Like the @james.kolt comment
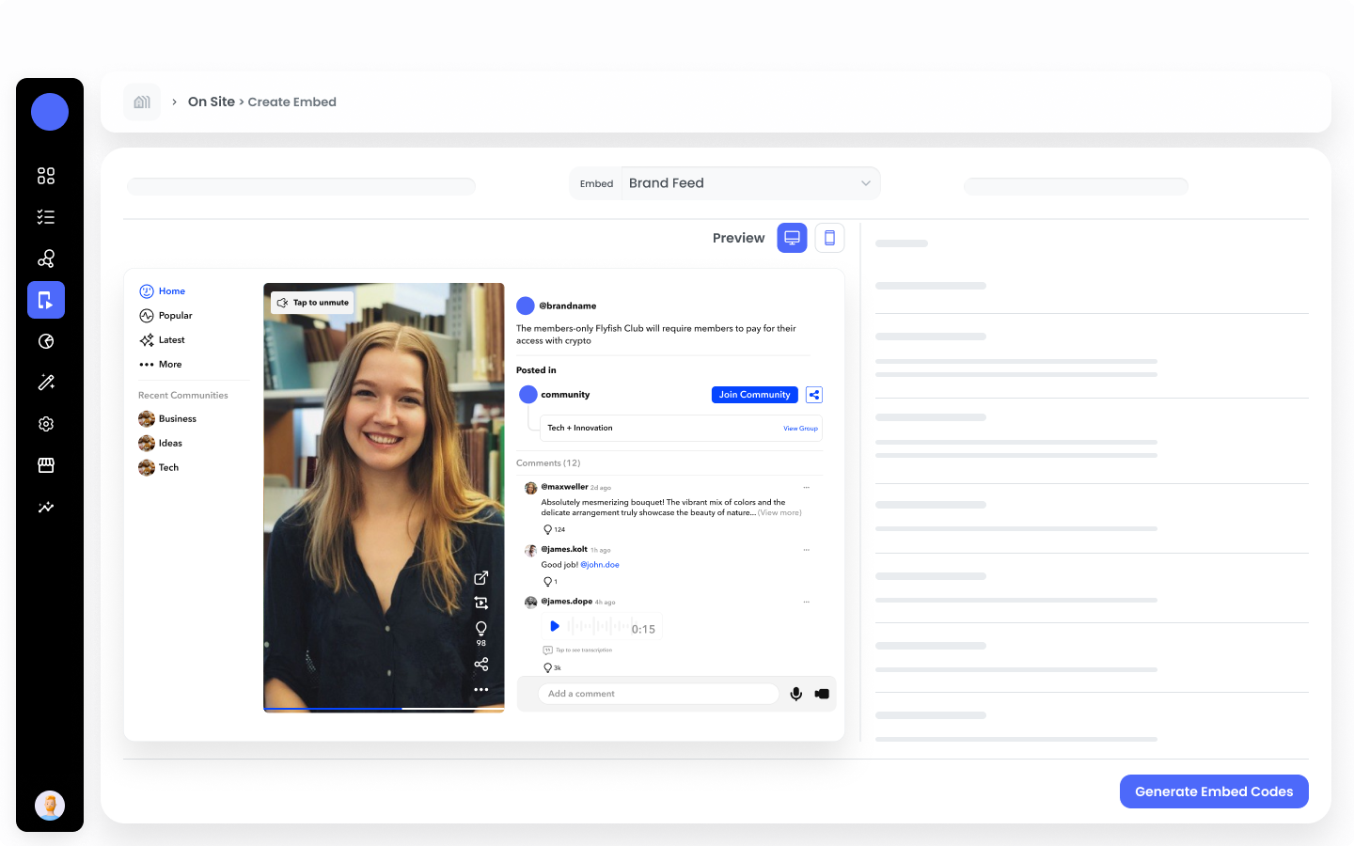The width and height of the screenshot is (1354, 846). pyautogui.click(x=547, y=582)
